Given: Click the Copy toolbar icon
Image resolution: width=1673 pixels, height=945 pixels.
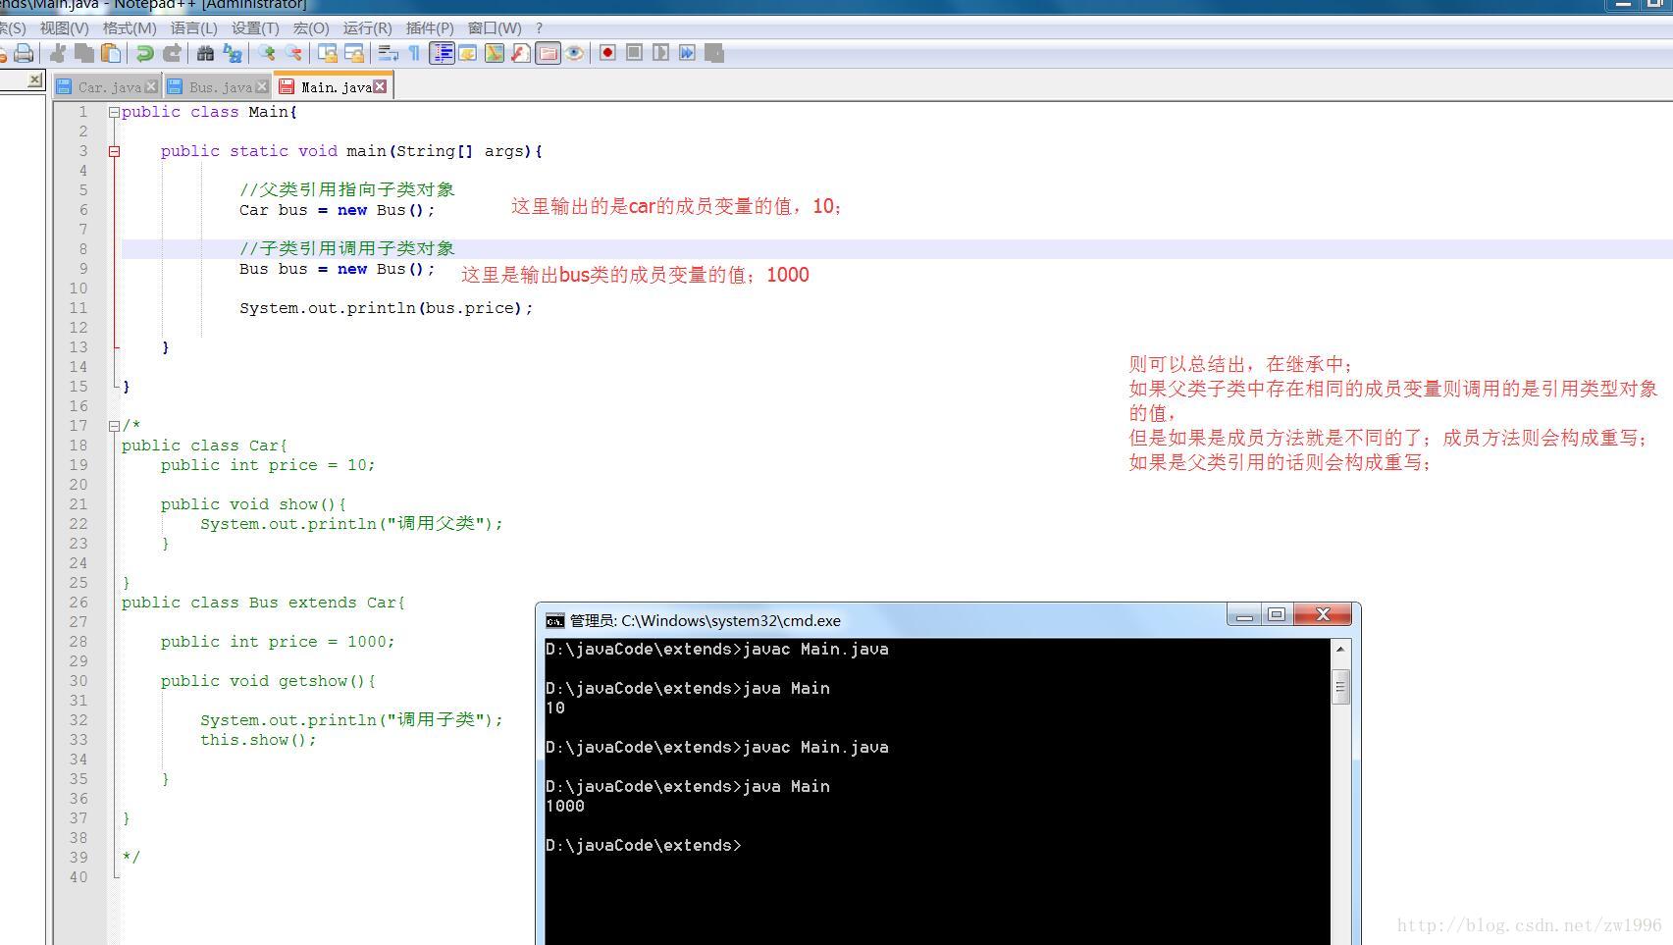Looking at the screenshot, I should [84, 53].
